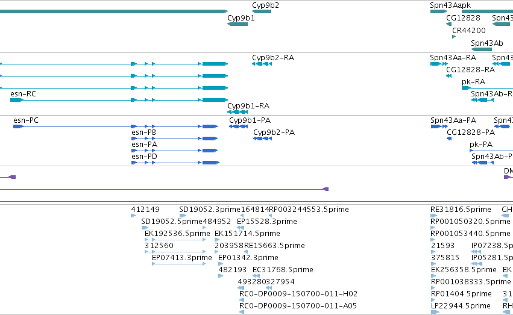Select the EST labeled 412149
This screenshot has height=315, width=513.
(x=145, y=210)
